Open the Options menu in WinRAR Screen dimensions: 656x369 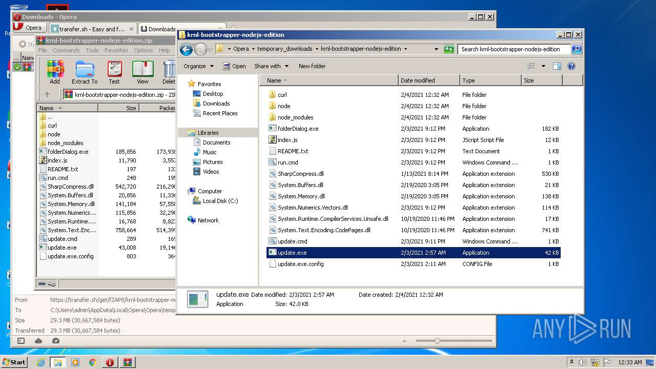[143, 50]
